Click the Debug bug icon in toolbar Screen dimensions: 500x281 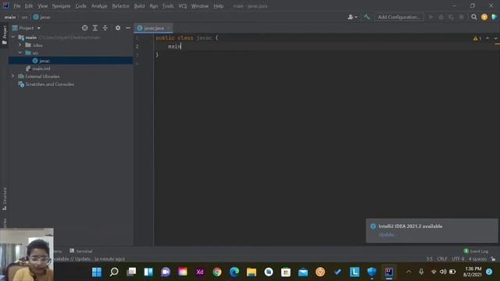(x=441, y=17)
